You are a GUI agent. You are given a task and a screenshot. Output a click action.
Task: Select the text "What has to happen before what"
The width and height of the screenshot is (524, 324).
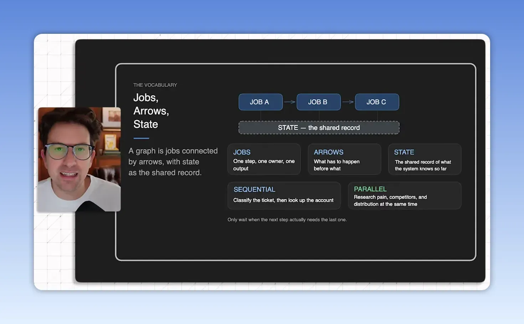[x=337, y=165]
